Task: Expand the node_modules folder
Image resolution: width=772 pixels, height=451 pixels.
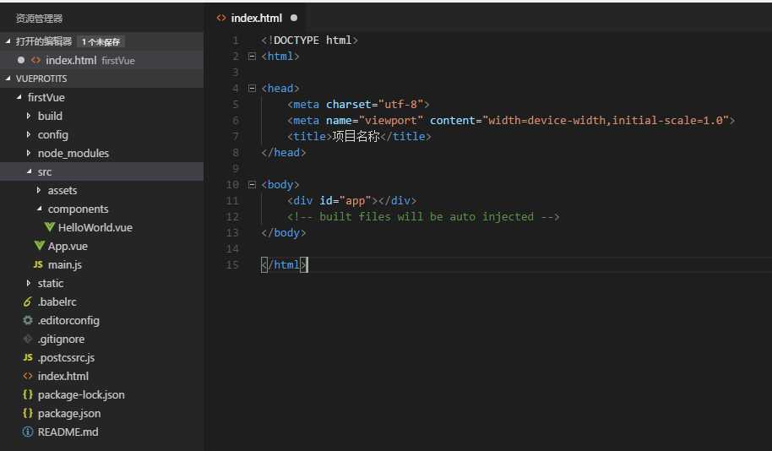Action: click(29, 153)
